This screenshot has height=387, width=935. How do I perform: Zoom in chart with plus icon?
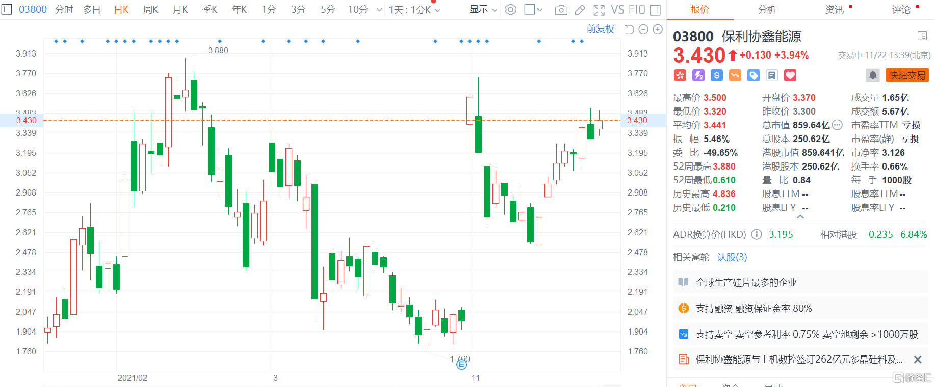pos(658,30)
